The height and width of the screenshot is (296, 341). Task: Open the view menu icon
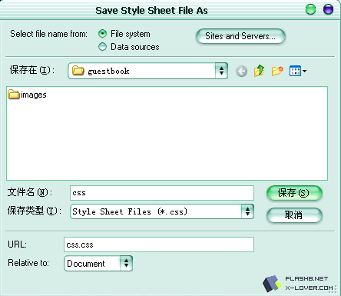297,71
